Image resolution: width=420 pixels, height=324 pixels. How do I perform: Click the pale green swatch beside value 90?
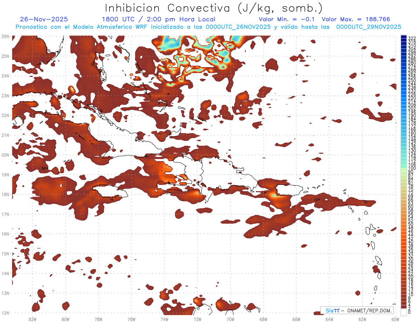[x=404, y=169]
